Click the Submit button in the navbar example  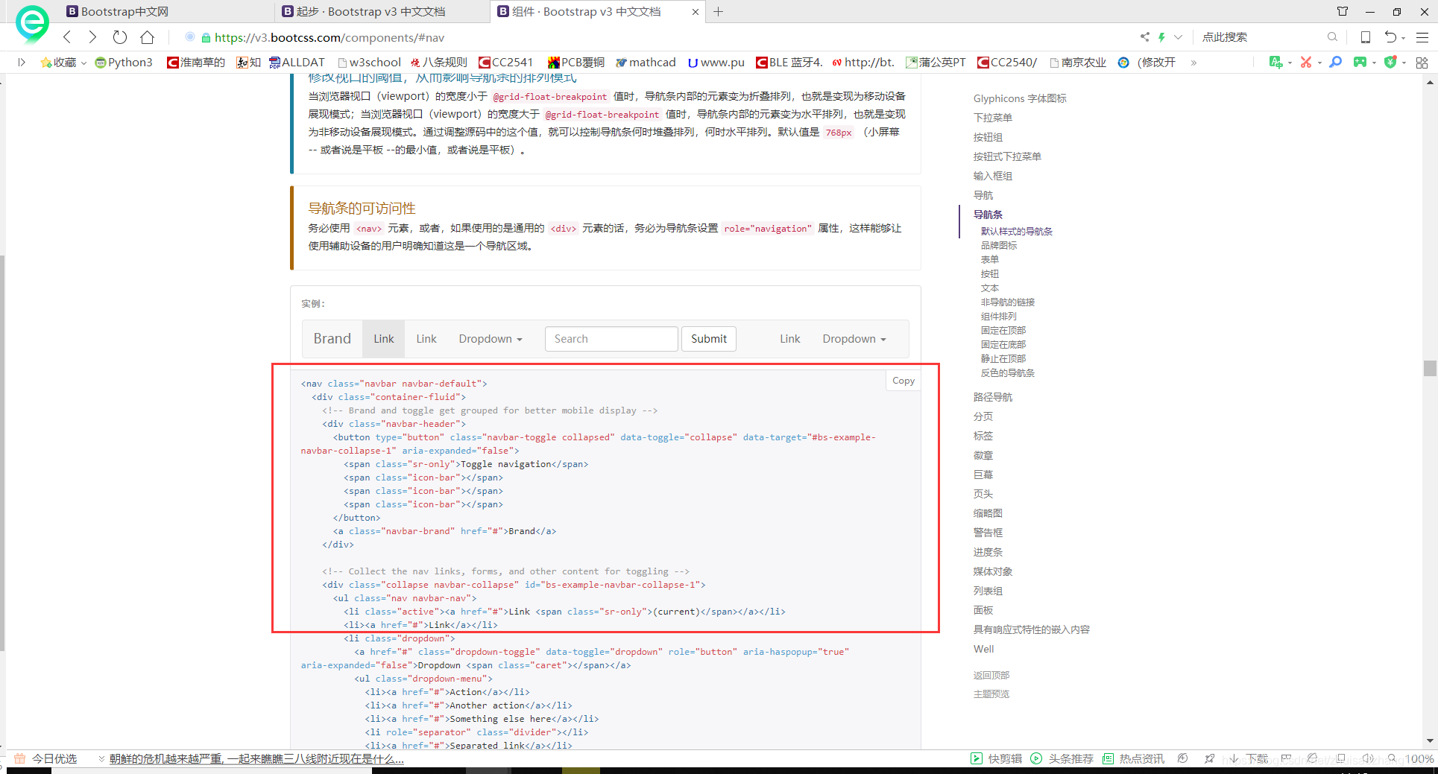(708, 339)
